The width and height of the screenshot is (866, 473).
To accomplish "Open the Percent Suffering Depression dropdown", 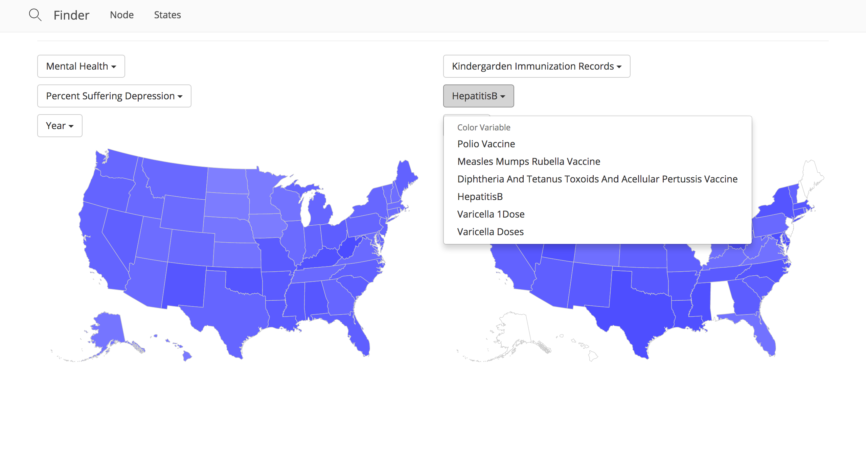I will [114, 96].
